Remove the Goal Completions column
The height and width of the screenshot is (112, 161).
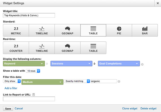coord(142,64)
